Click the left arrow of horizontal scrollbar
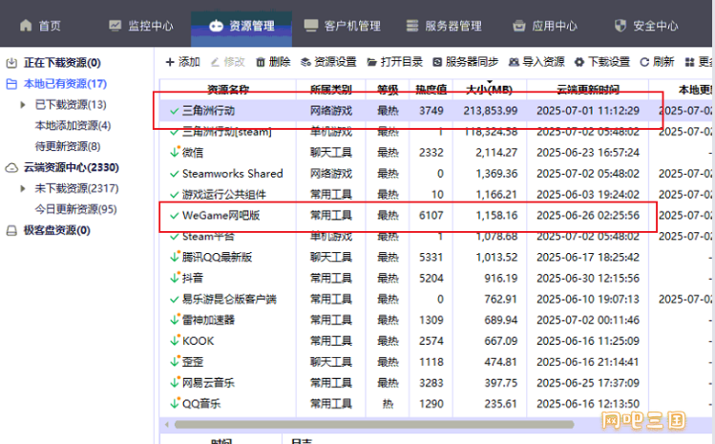Viewport: 715px width, 444px height. [167, 425]
